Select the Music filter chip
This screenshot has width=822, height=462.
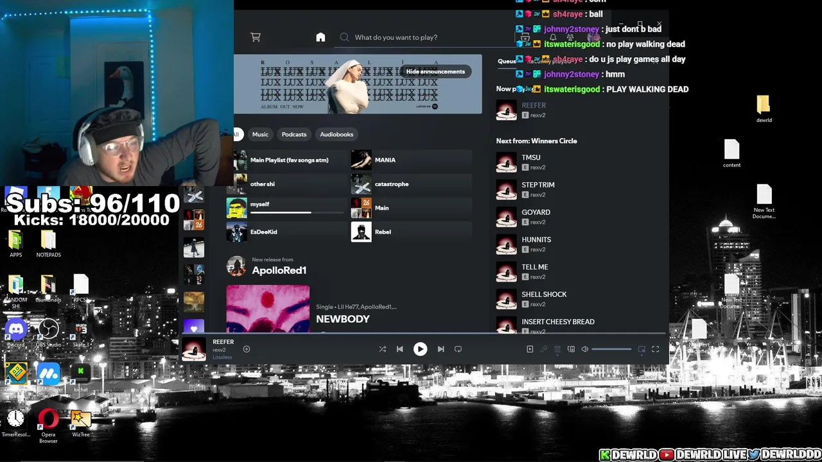point(260,134)
